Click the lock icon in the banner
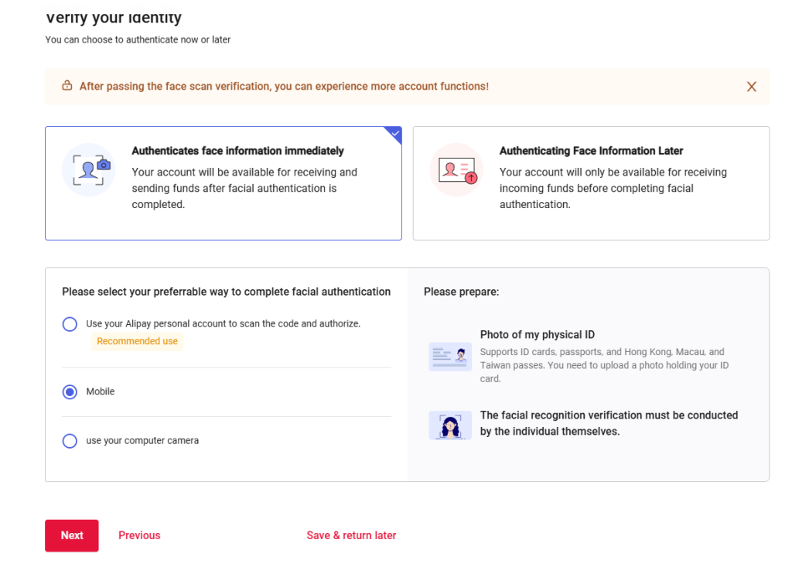Viewport: 792px width, 574px height. click(x=67, y=86)
